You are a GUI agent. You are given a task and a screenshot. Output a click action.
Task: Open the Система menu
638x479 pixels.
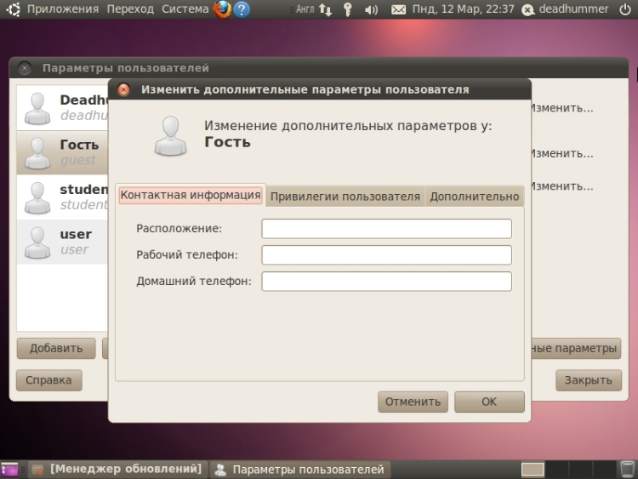[x=185, y=9]
